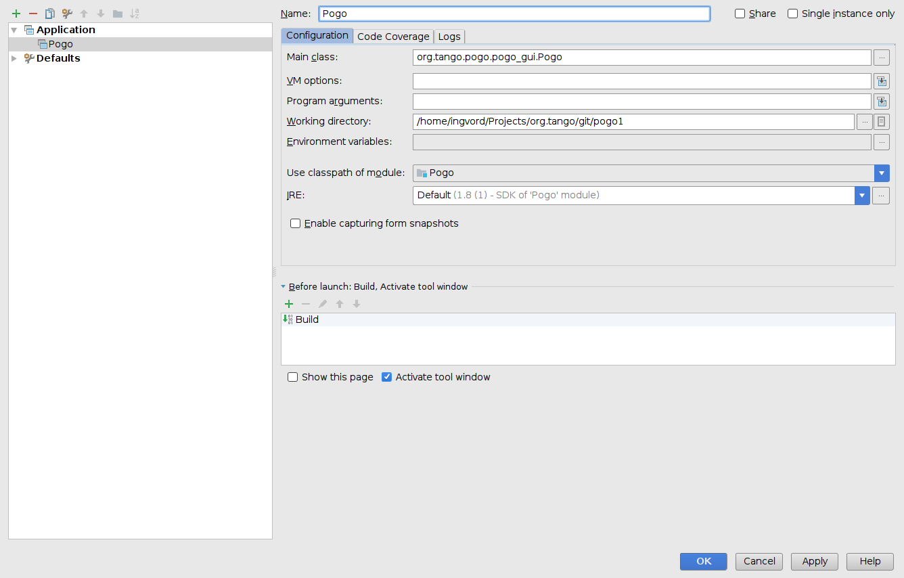Open Help for run configurations
Viewport: 904px width, 578px height.
coord(870,561)
